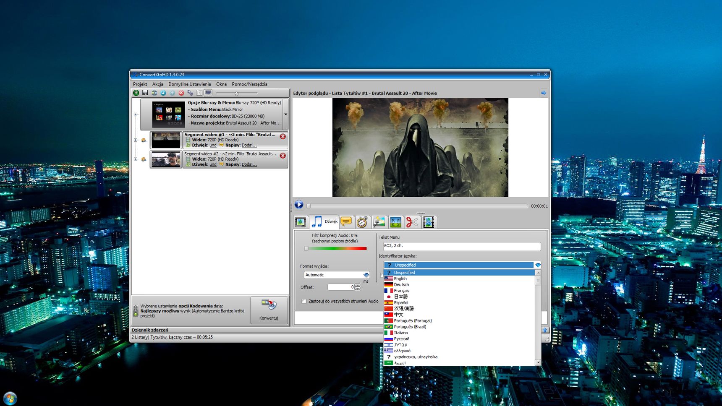722x406 pixels.
Task: Open the Blu-ray options dropdown arrow
Action: pos(286,115)
